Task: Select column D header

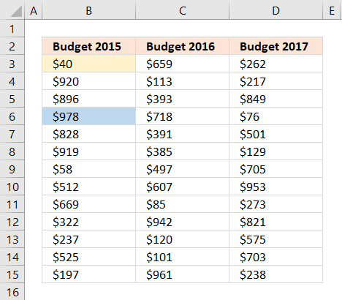Action: coord(275,10)
